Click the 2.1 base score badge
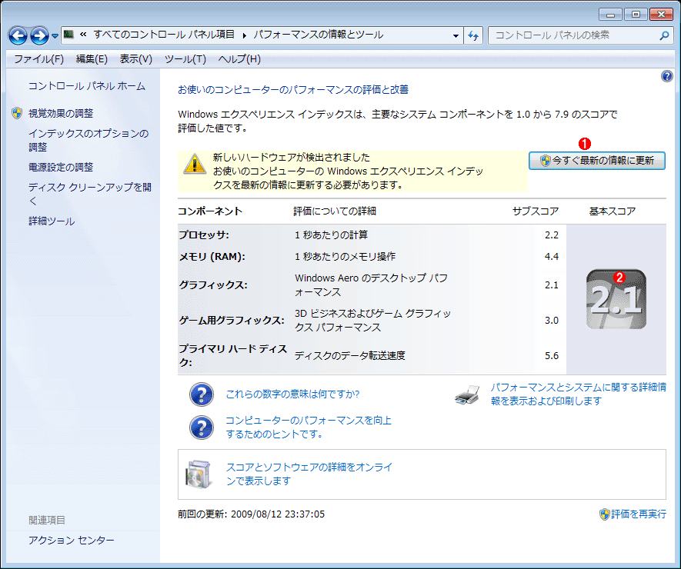681x569 pixels. tap(616, 299)
